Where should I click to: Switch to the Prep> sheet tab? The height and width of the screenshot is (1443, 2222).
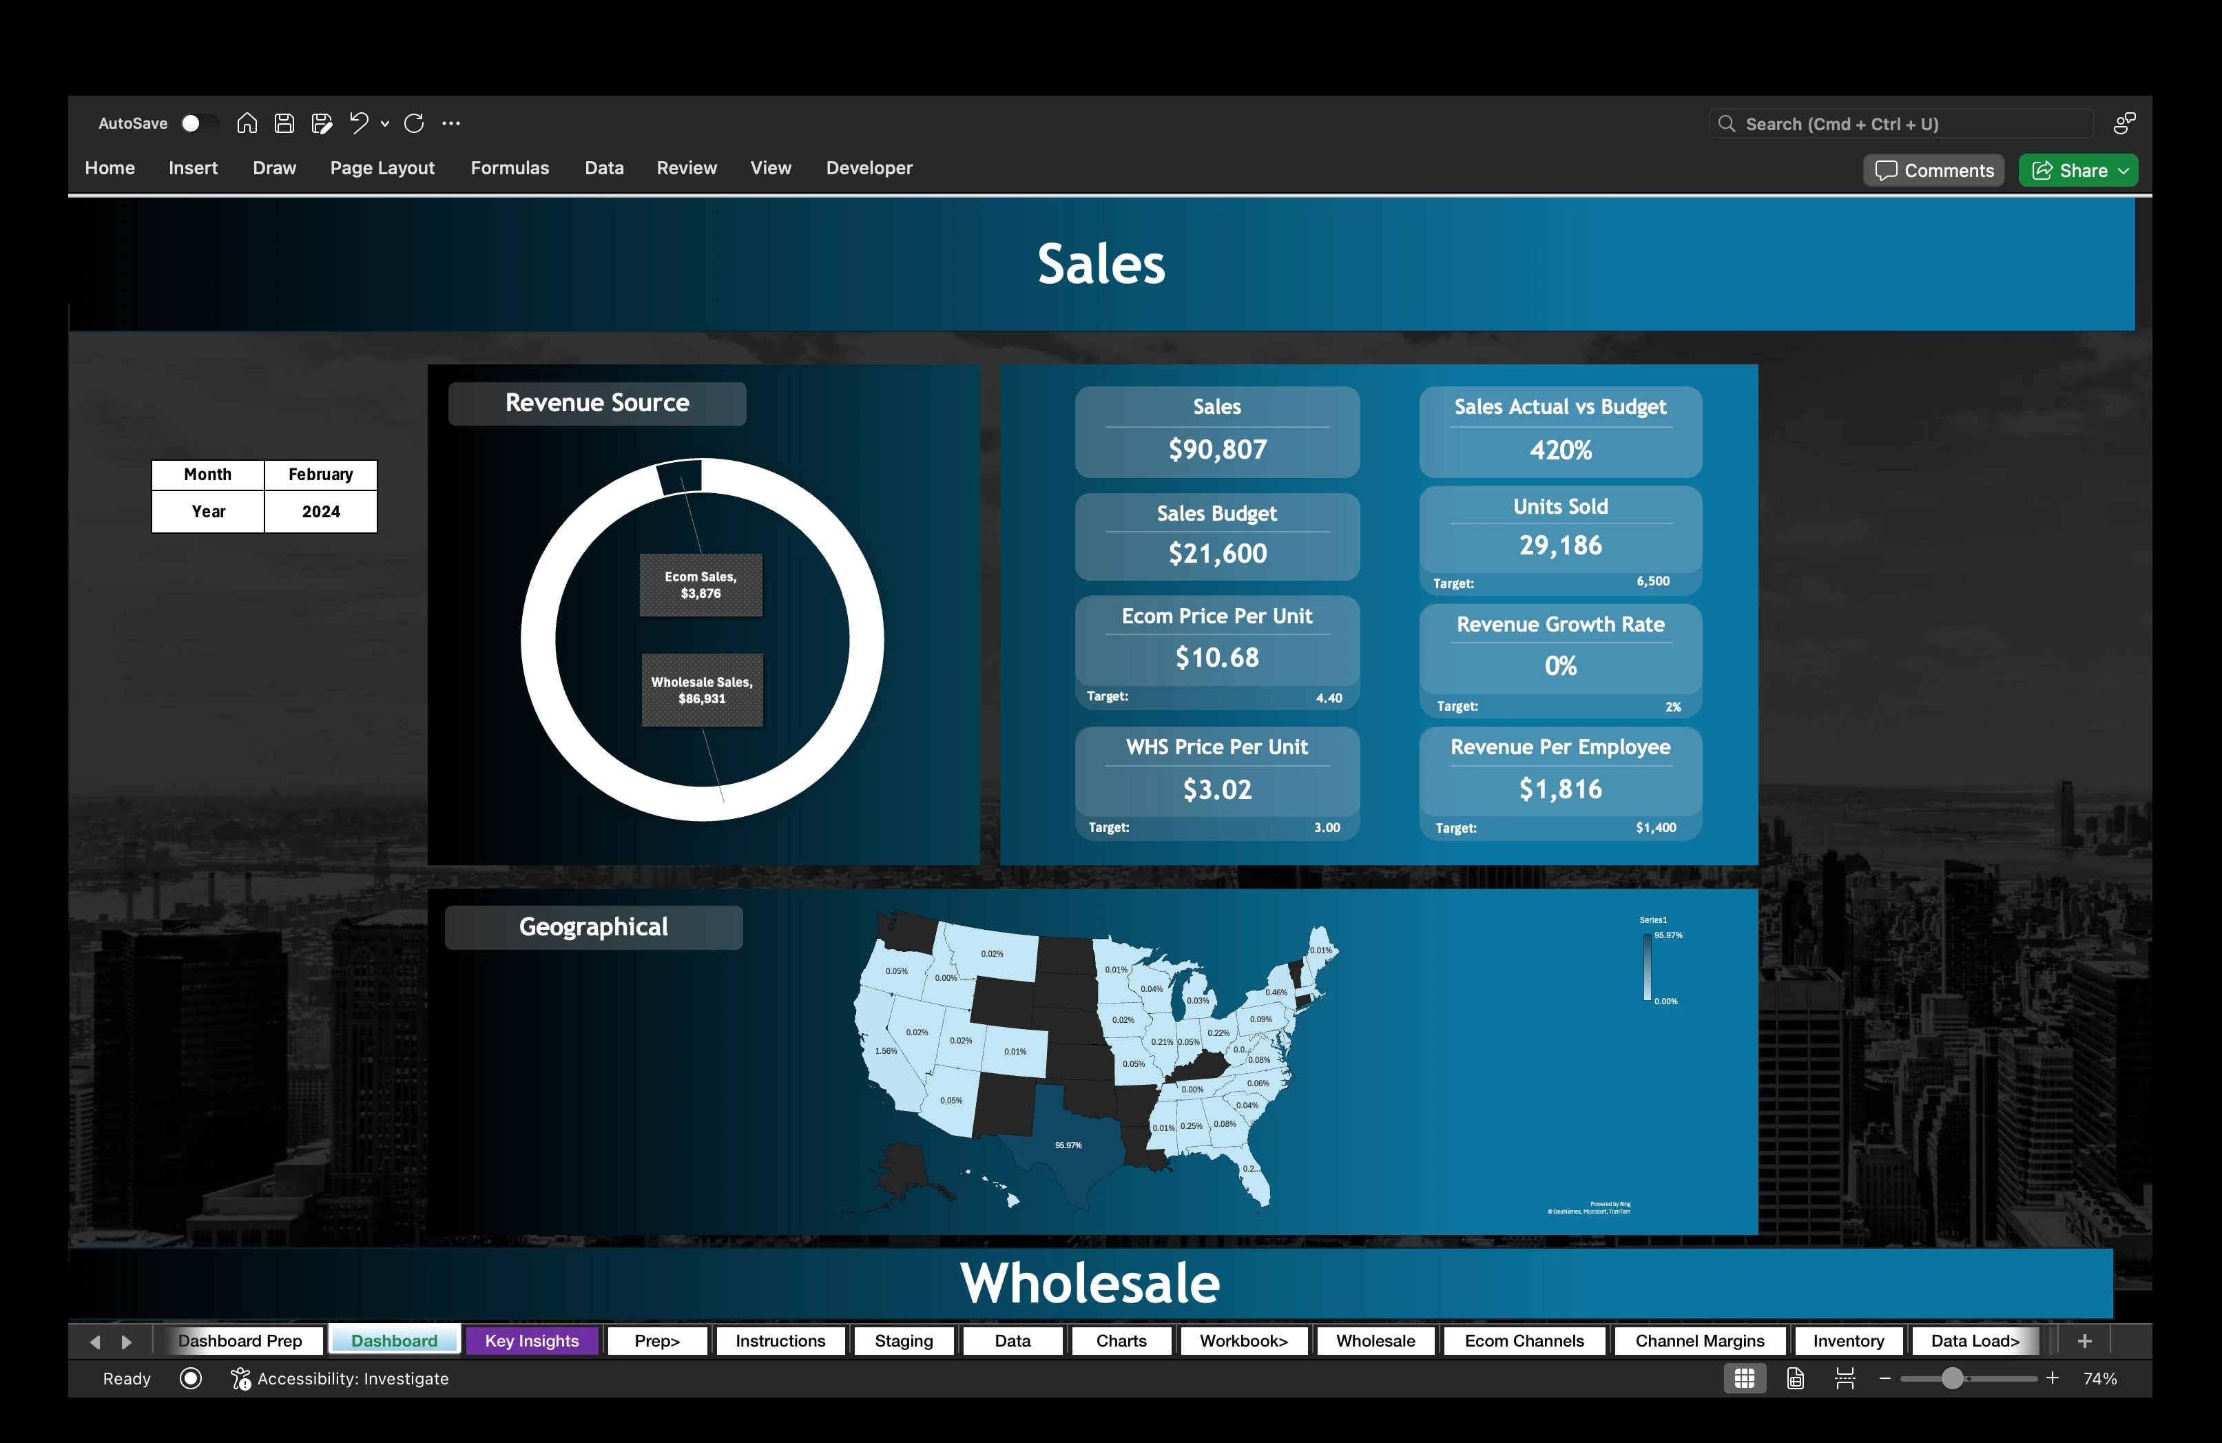click(657, 1340)
